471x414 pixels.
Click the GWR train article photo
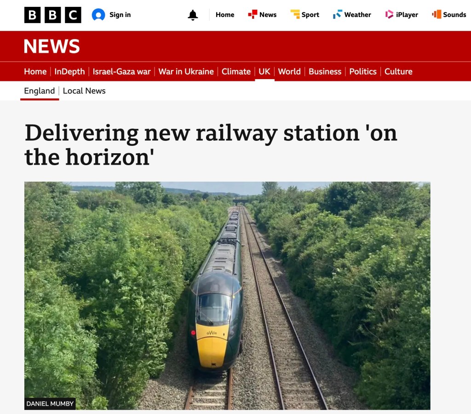tap(227, 296)
